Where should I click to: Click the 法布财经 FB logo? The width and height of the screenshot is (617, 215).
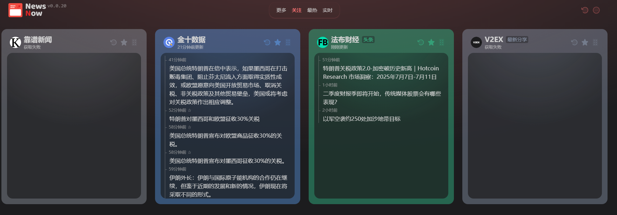pos(323,42)
